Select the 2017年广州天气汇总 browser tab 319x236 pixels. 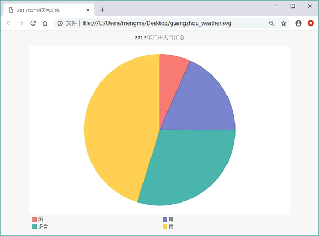[49, 10]
